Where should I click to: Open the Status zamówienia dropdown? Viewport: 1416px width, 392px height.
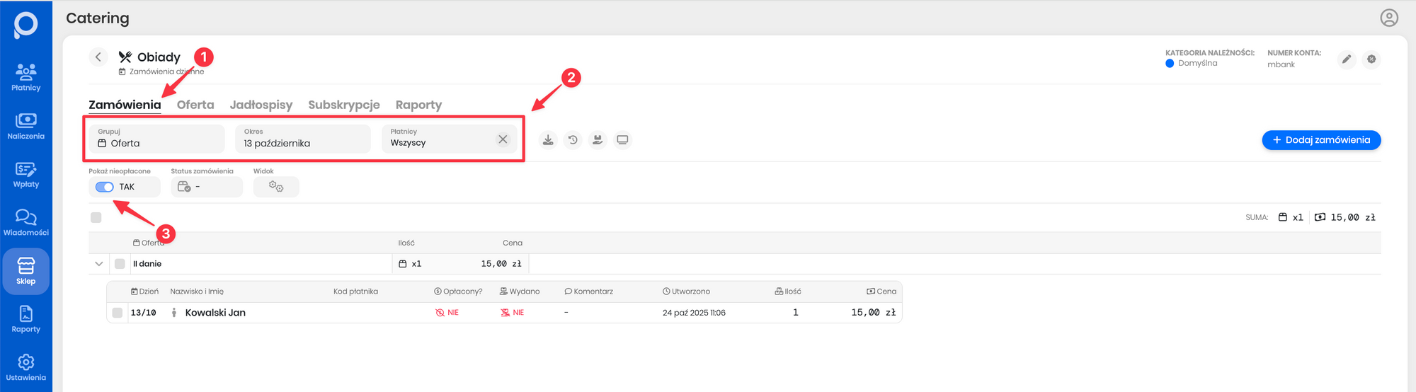(206, 187)
